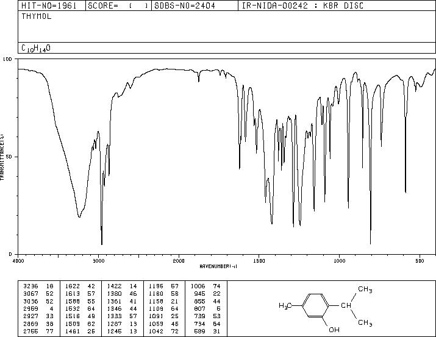This screenshot has width=436, height=337.
Task: Click the SCORE= header field
Action: tap(118, 6)
